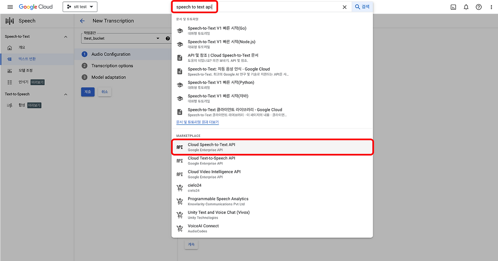
Task: Open Speech-to-Text V1 빠른 시작(Python) tutorial
Action: 272,85
